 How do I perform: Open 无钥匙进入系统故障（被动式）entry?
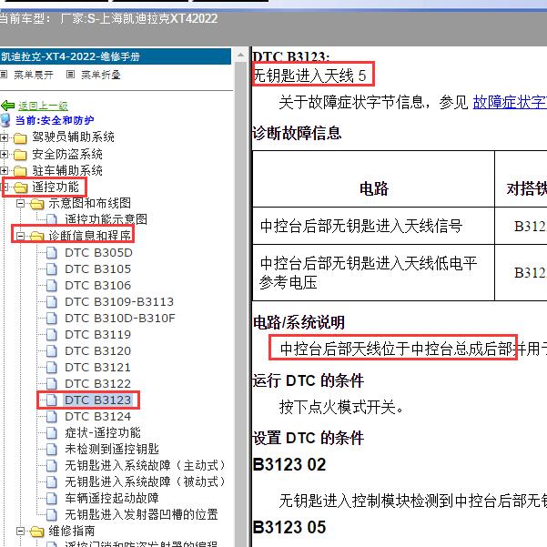click(x=145, y=482)
